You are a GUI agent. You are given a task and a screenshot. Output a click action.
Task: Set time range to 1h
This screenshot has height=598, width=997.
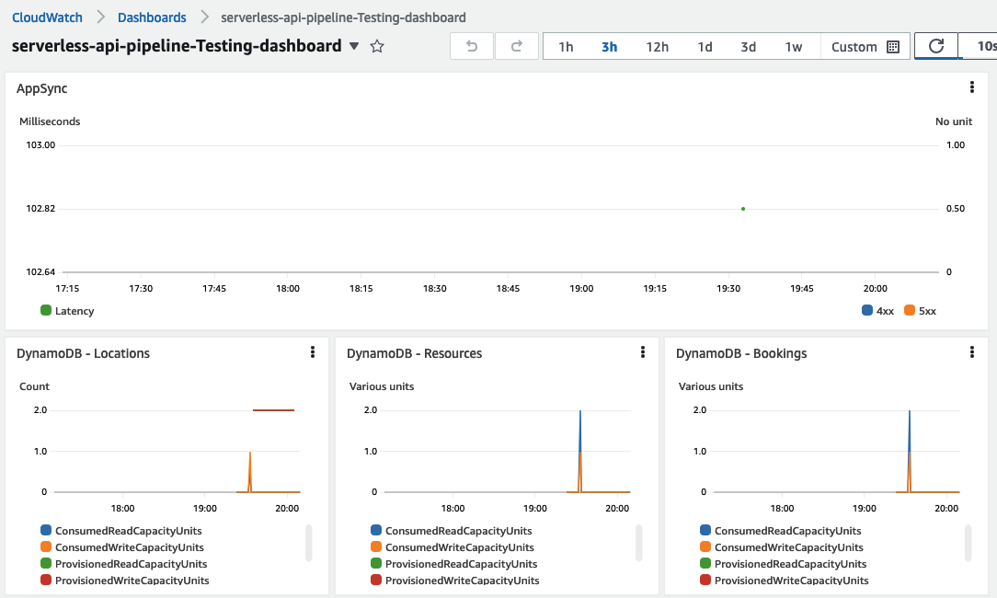tap(566, 46)
